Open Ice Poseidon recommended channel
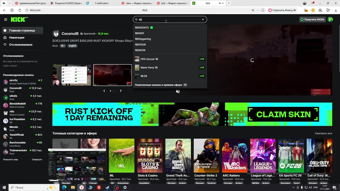 23,121
